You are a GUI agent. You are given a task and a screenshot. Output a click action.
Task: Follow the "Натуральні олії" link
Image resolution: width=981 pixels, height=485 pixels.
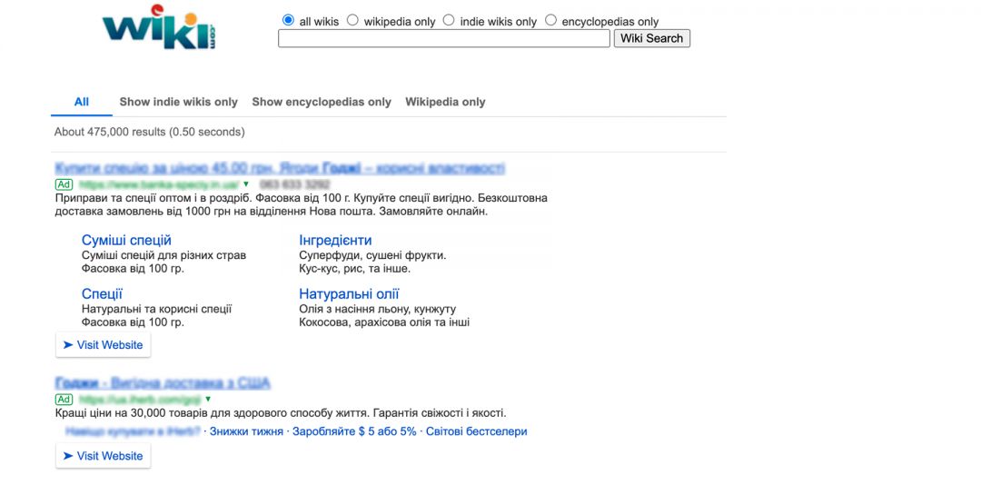coord(349,294)
